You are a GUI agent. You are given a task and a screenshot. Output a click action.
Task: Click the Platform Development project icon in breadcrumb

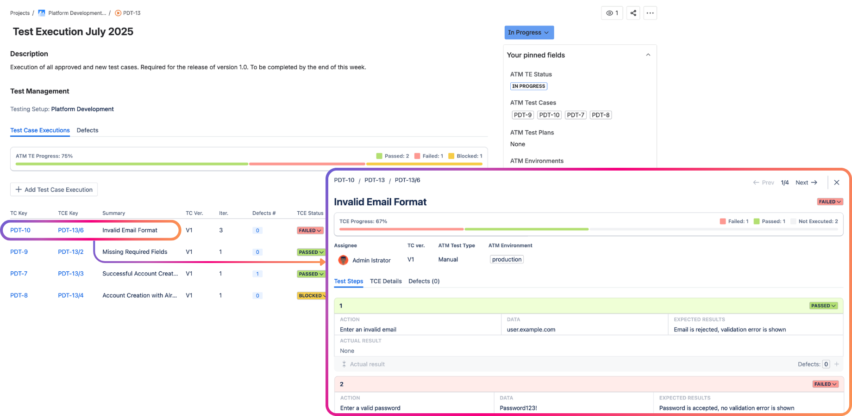click(x=41, y=13)
